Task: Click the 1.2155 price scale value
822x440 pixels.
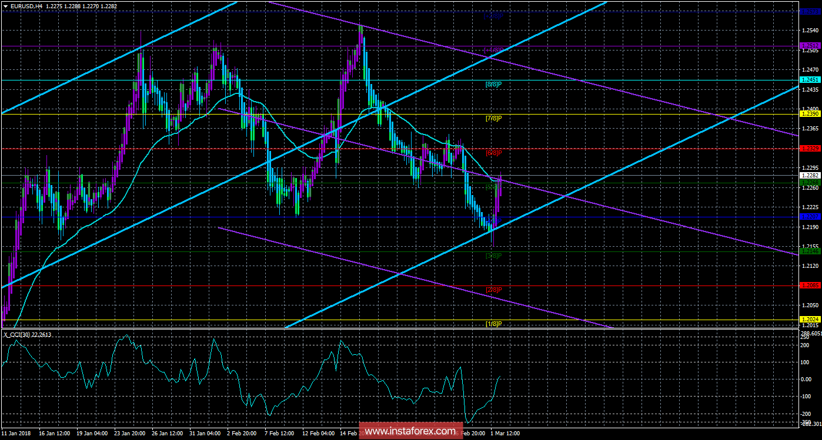Action: click(809, 246)
